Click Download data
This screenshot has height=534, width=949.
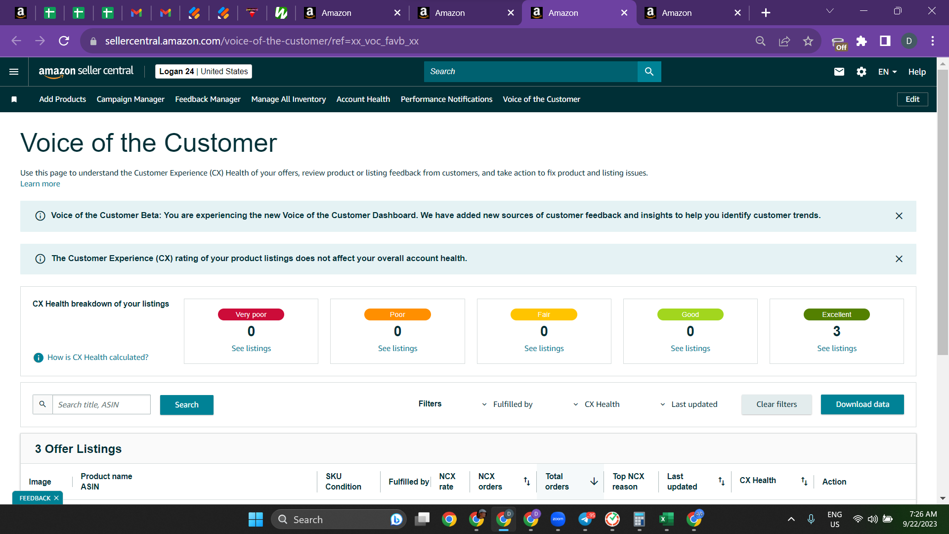[x=863, y=404]
